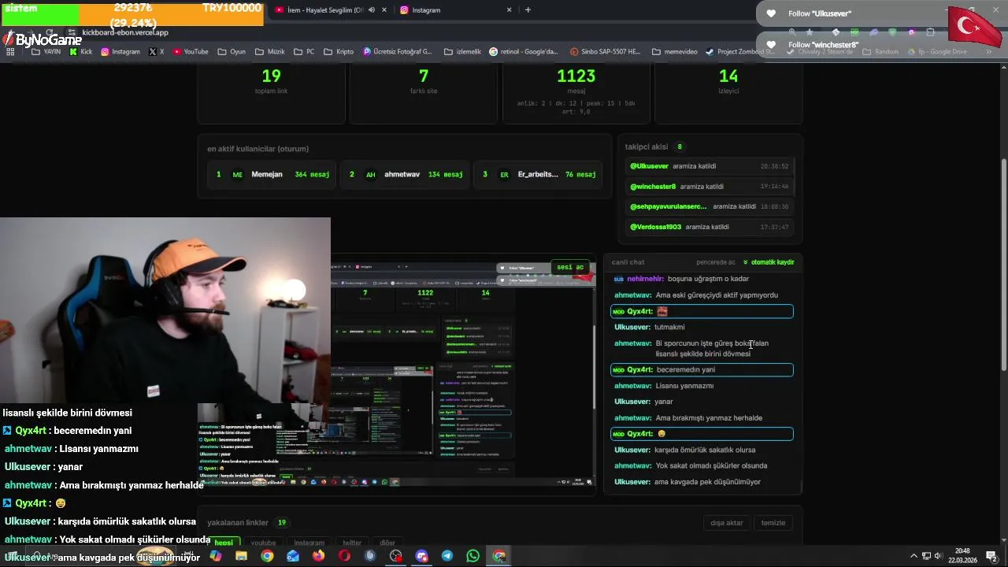Close the Instagram browser tab

point(509,10)
